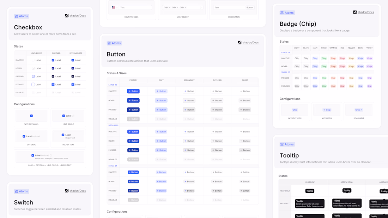Click the help circle icon in the Help Circle configuration
The image size is (388, 218).
coord(73,116)
